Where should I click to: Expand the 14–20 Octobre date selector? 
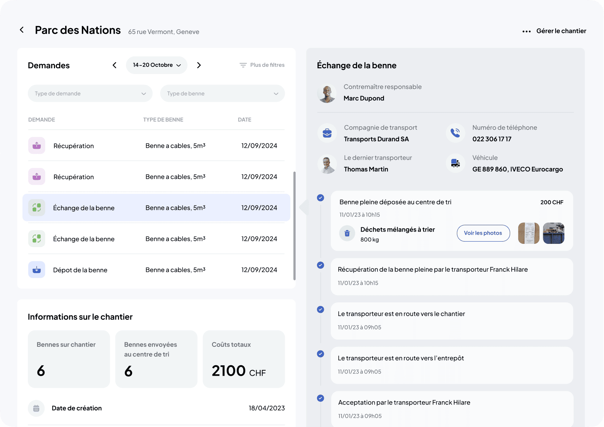pos(156,65)
